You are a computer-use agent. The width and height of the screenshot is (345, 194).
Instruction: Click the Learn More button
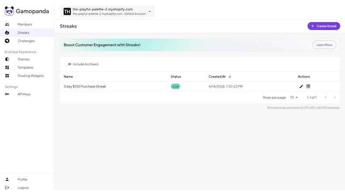324,45
